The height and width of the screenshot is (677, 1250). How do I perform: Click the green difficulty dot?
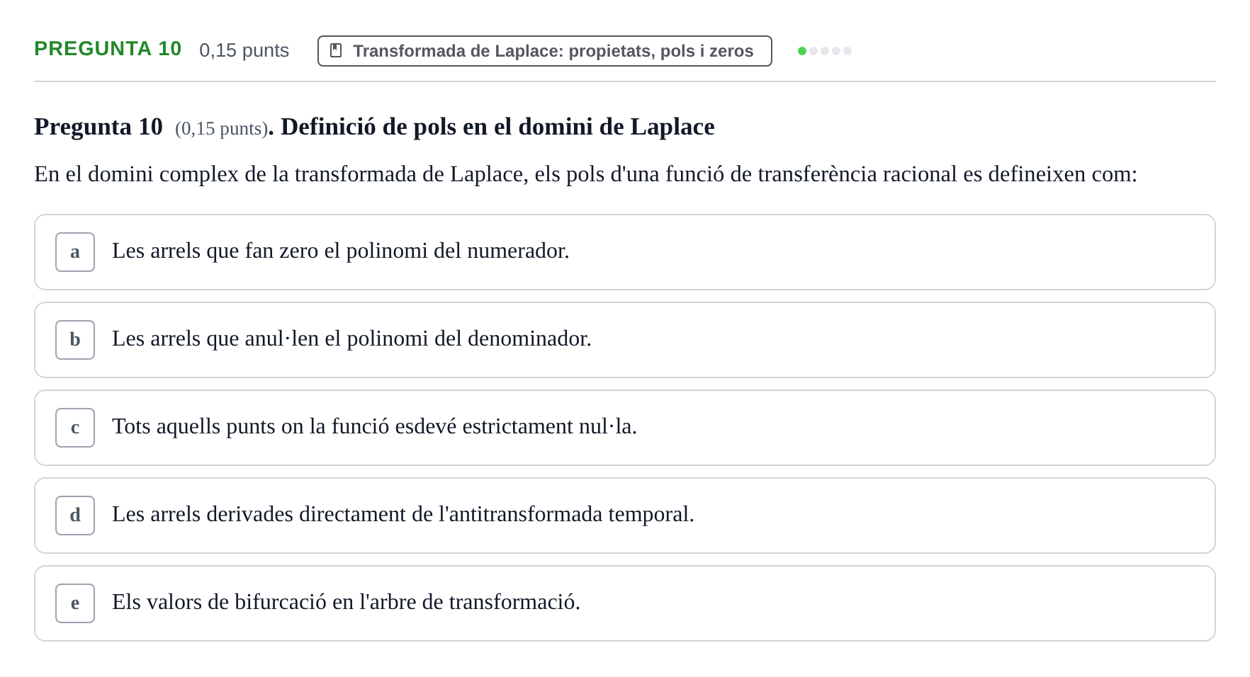click(x=802, y=51)
